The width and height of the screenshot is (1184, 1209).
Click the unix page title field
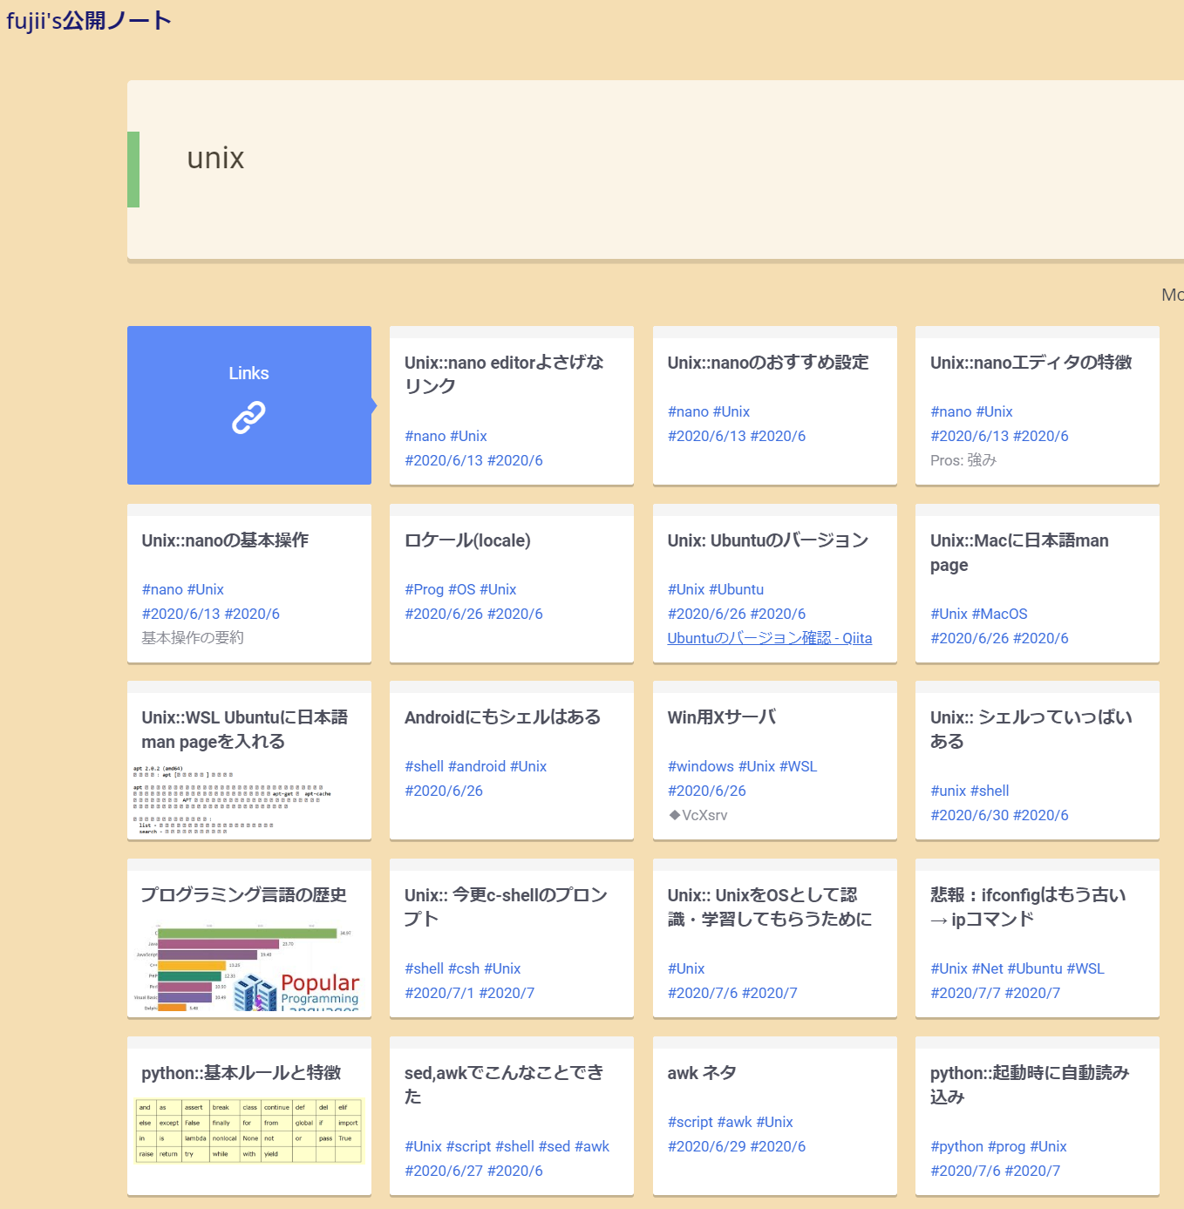point(215,158)
